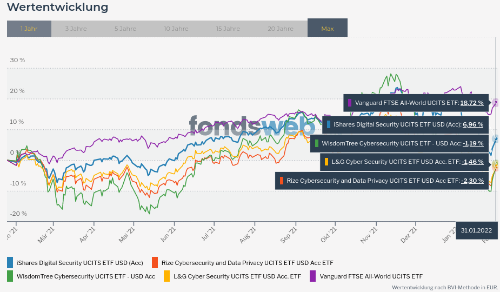Viewport: 500px width, 292px height.
Task: Click the purple Vanguard FTSE All-World legend swatch
Action: pyautogui.click(x=312, y=276)
